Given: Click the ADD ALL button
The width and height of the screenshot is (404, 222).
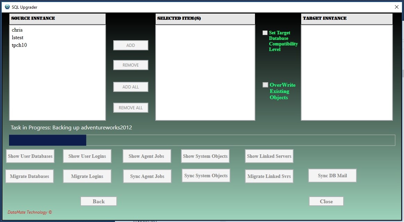Looking at the screenshot, I should tap(131, 87).
